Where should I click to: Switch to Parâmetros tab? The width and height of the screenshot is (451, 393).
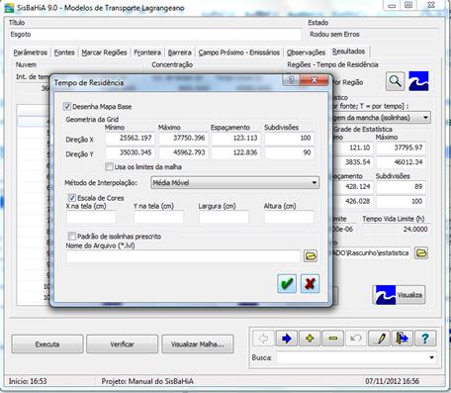coord(30,52)
